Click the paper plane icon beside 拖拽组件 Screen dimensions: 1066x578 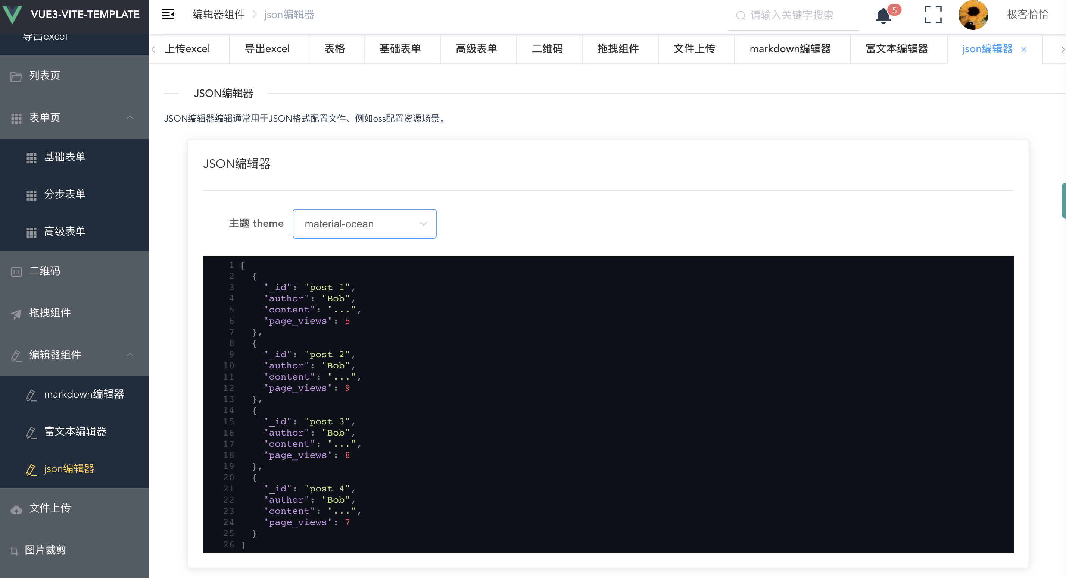tap(16, 314)
